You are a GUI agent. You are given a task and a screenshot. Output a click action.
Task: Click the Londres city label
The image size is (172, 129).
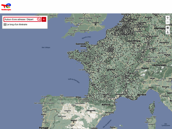pyautogui.click(x=95, y=23)
